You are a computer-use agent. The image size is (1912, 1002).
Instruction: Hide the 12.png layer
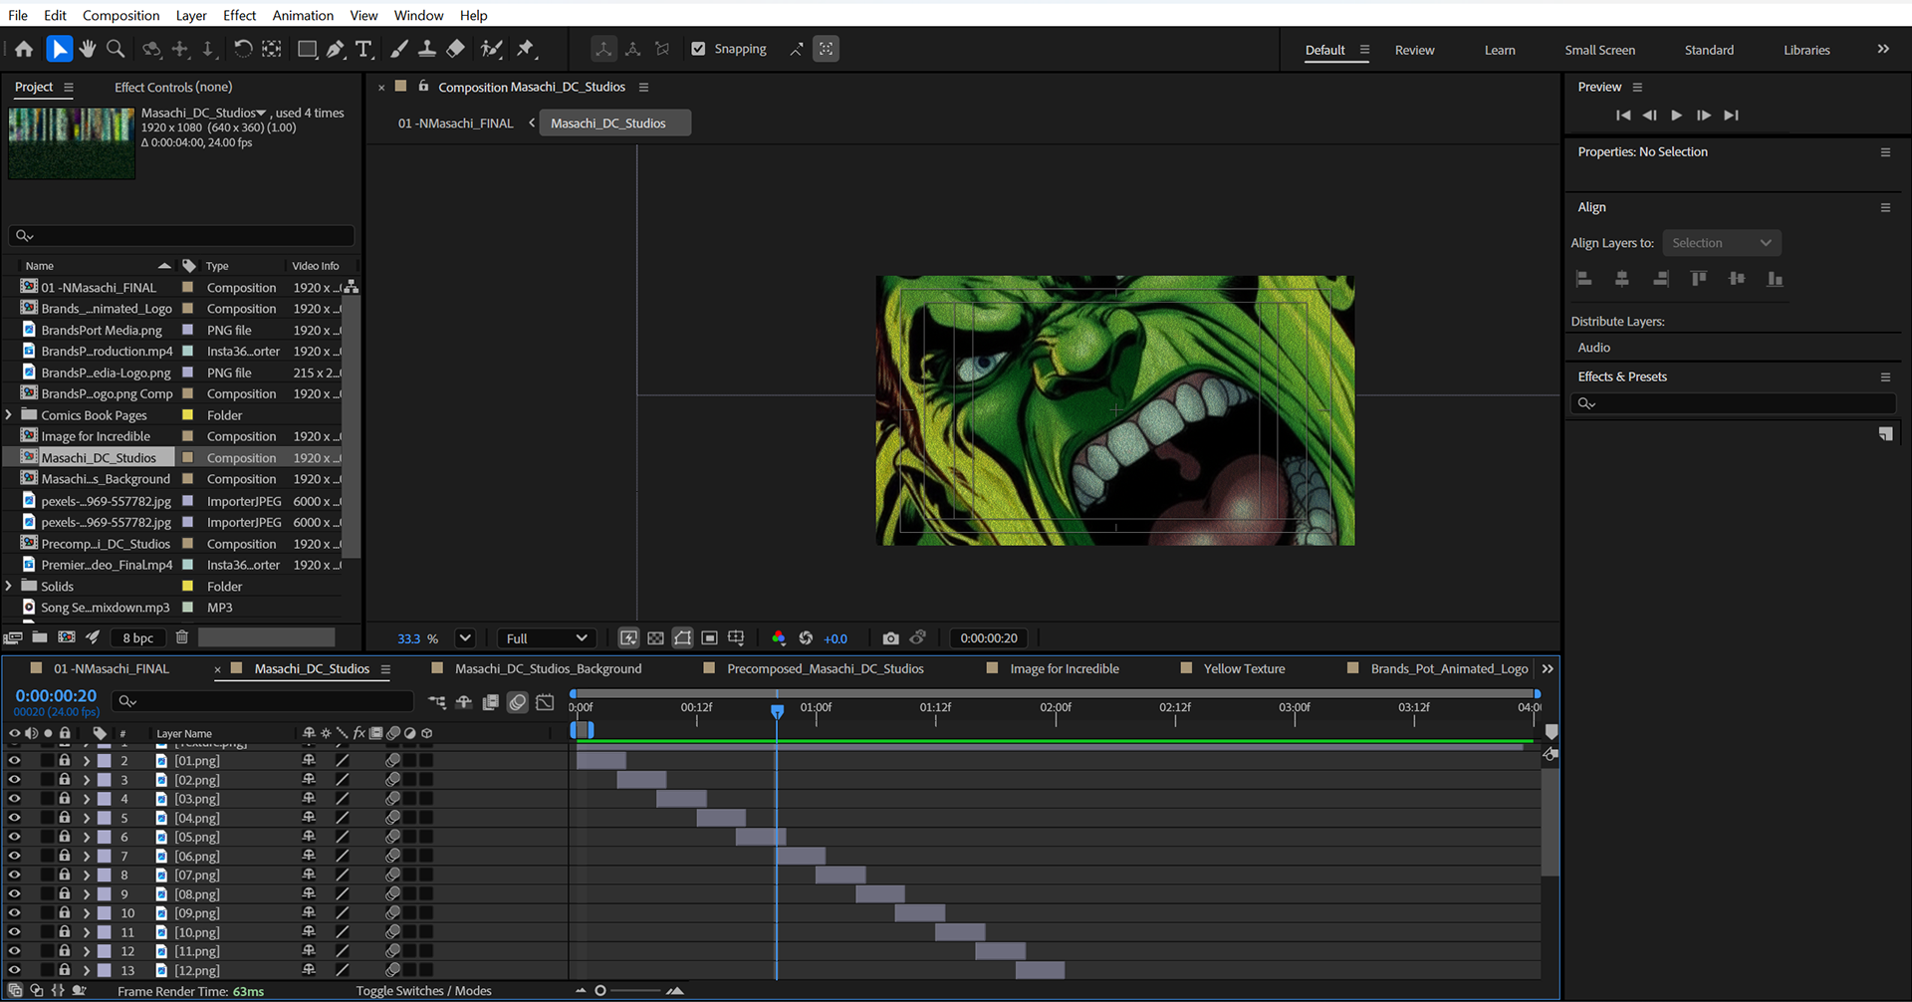14,970
